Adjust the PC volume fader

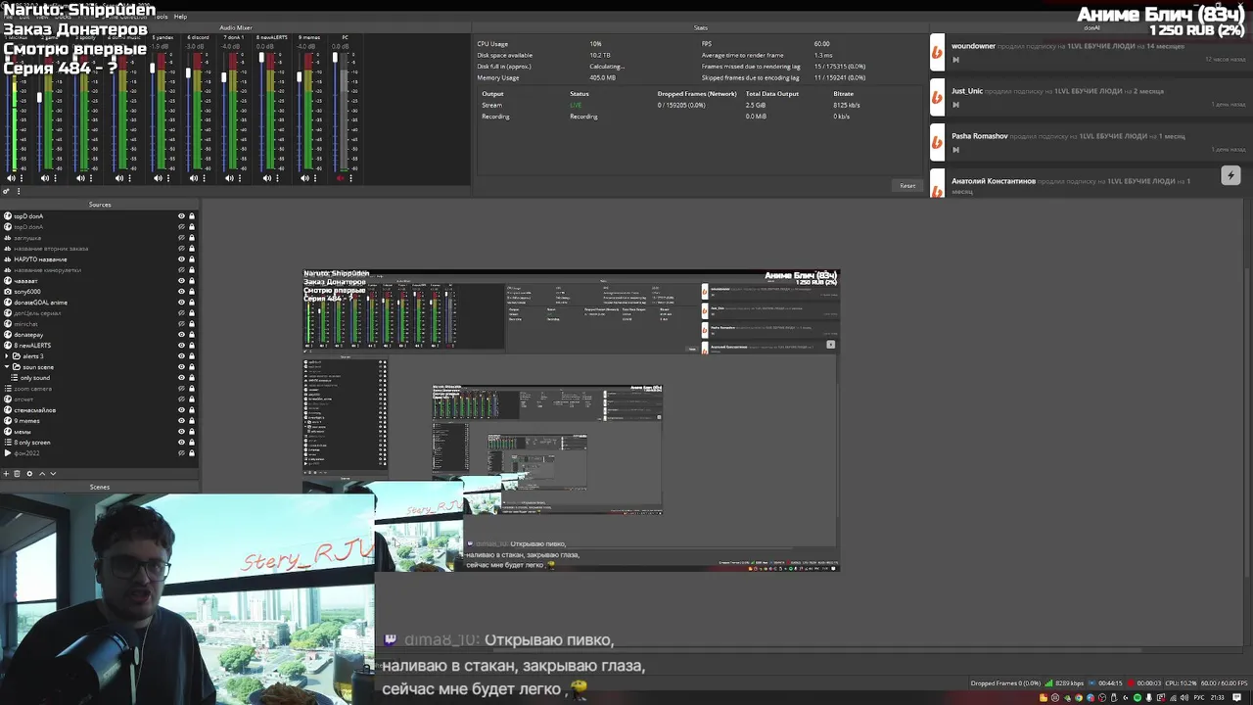pos(335,57)
